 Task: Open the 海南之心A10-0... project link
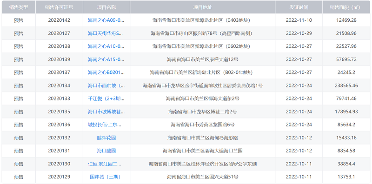(106, 46)
